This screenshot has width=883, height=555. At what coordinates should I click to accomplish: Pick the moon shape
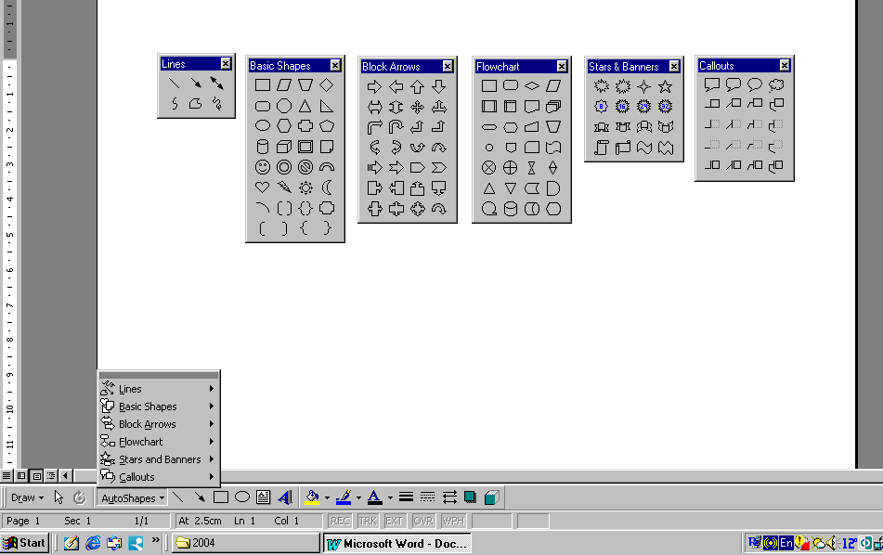pyautogui.click(x=327, y=187)
